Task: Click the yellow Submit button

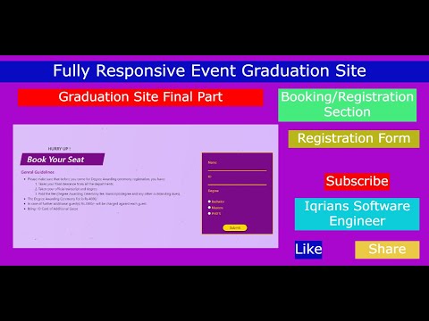Action: [235, 227]
